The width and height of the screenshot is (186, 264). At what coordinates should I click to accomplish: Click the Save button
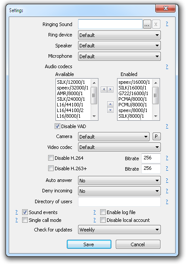pos(89,244)
